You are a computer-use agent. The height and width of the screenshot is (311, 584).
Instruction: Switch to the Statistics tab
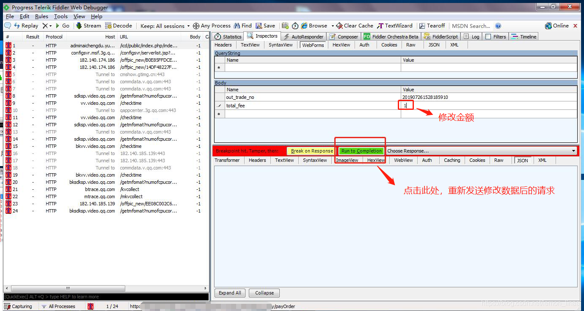tap(228, 37)
